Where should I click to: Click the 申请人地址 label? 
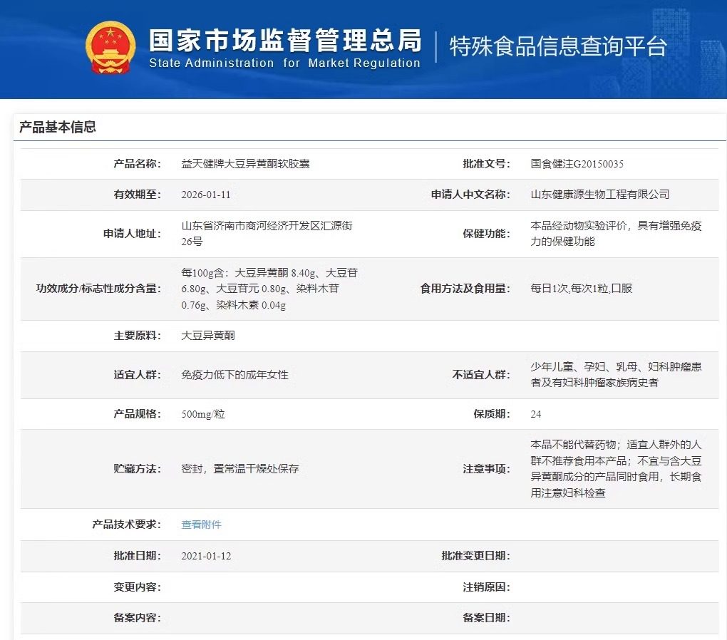pyautogui.click(x=132, y=233)
